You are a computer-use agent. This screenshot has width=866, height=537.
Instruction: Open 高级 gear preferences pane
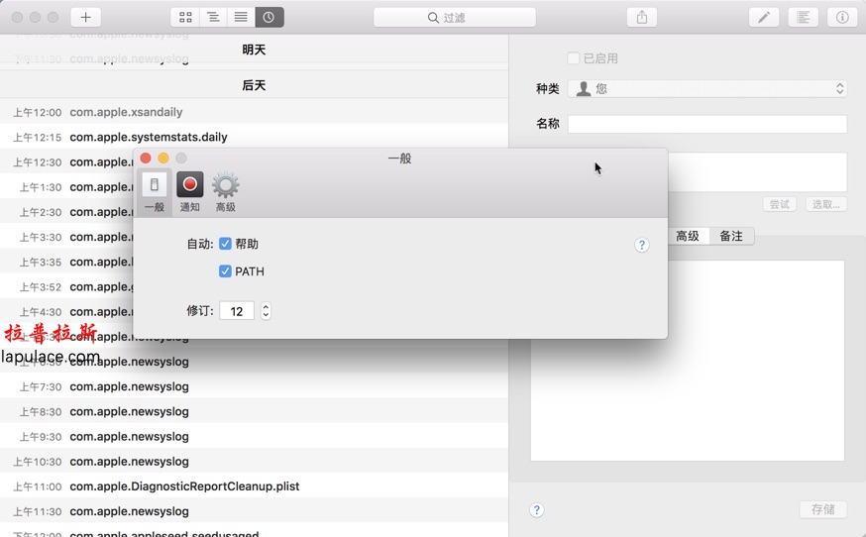point(225,191)
